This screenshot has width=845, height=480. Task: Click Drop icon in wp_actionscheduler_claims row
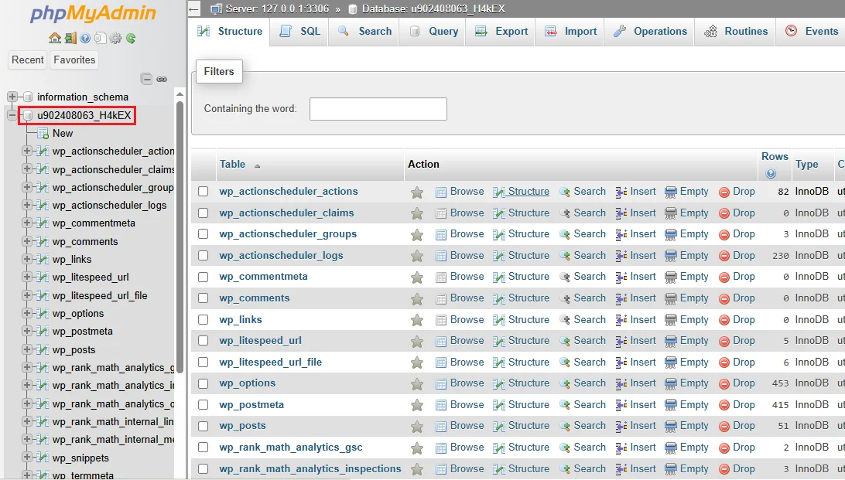(724, 213)
